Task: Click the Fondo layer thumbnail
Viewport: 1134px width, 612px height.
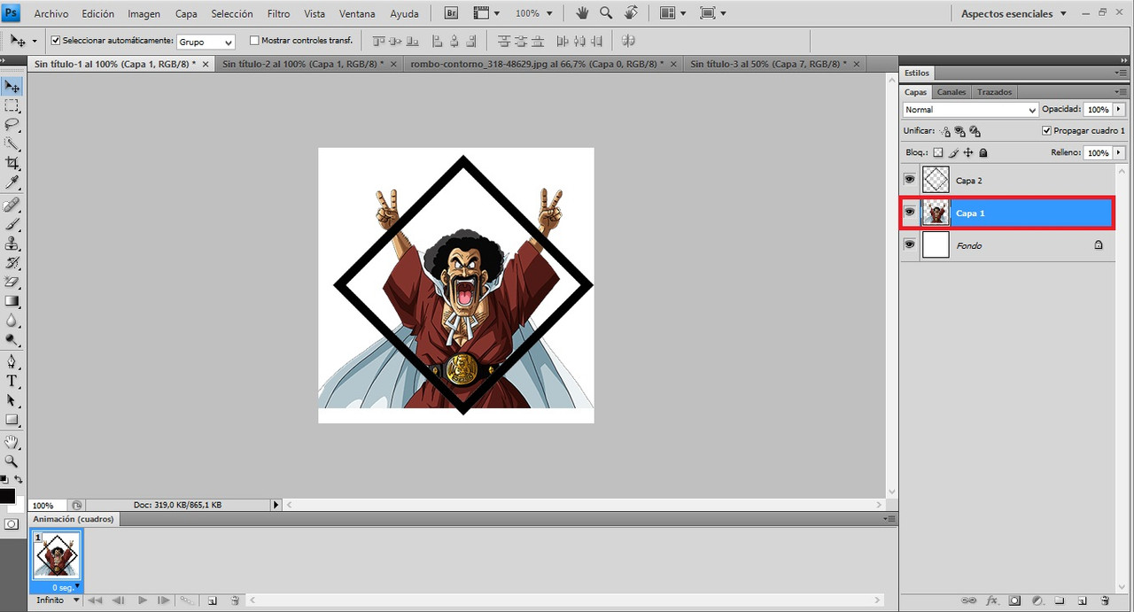Action: click(x=936, y=245)
